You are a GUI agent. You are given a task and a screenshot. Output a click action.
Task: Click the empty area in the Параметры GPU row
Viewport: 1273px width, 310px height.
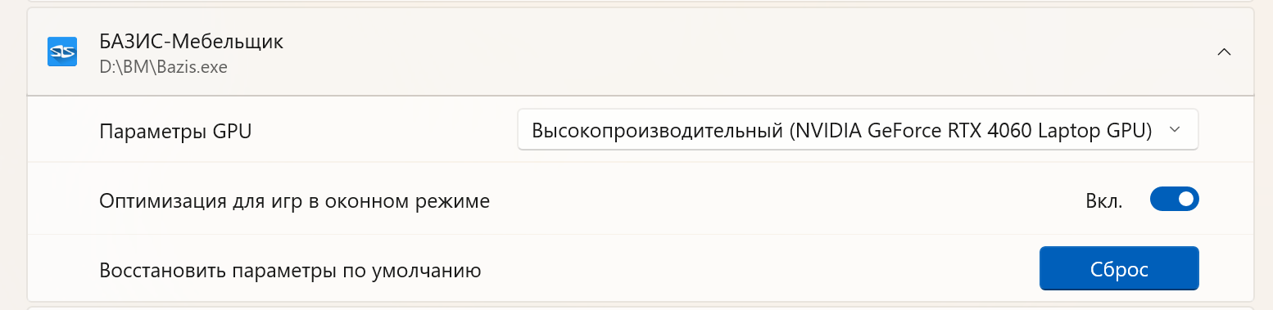[x=385, y=131]
